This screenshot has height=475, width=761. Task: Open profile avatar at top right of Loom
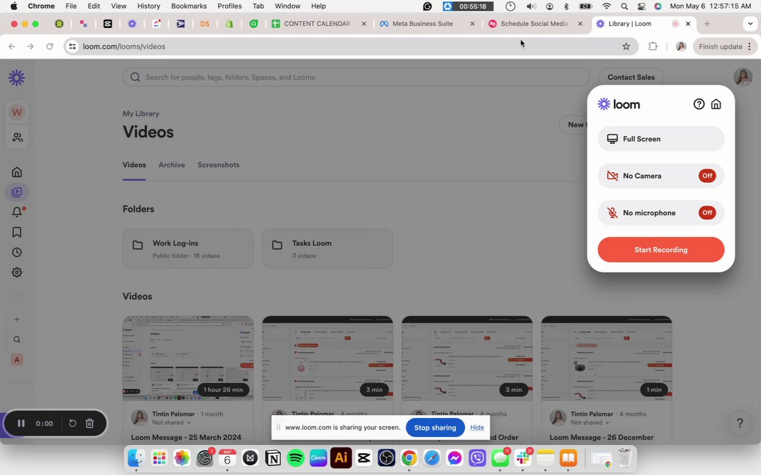(743, 77)
